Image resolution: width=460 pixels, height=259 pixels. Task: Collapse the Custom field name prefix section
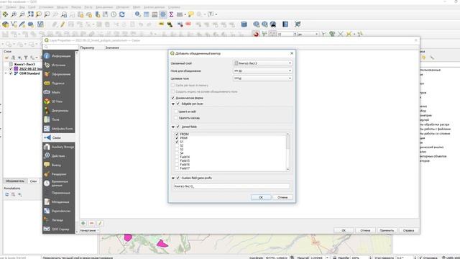(173, 178)
